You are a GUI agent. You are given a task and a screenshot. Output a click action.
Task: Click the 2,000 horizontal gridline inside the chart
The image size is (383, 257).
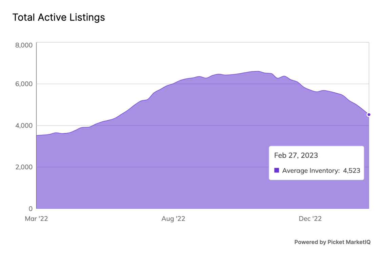pyautogui.click(x=136, y=167)
